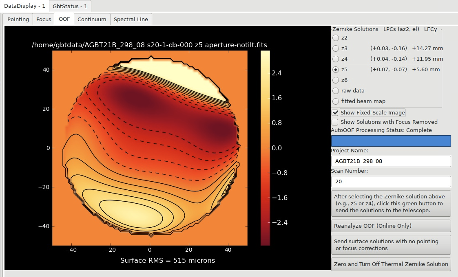Viewport: 458px width, 277px height.
Task: Click the LPCs (az2, el) column header
Action: pyautogui.click(x=401, y=29)
